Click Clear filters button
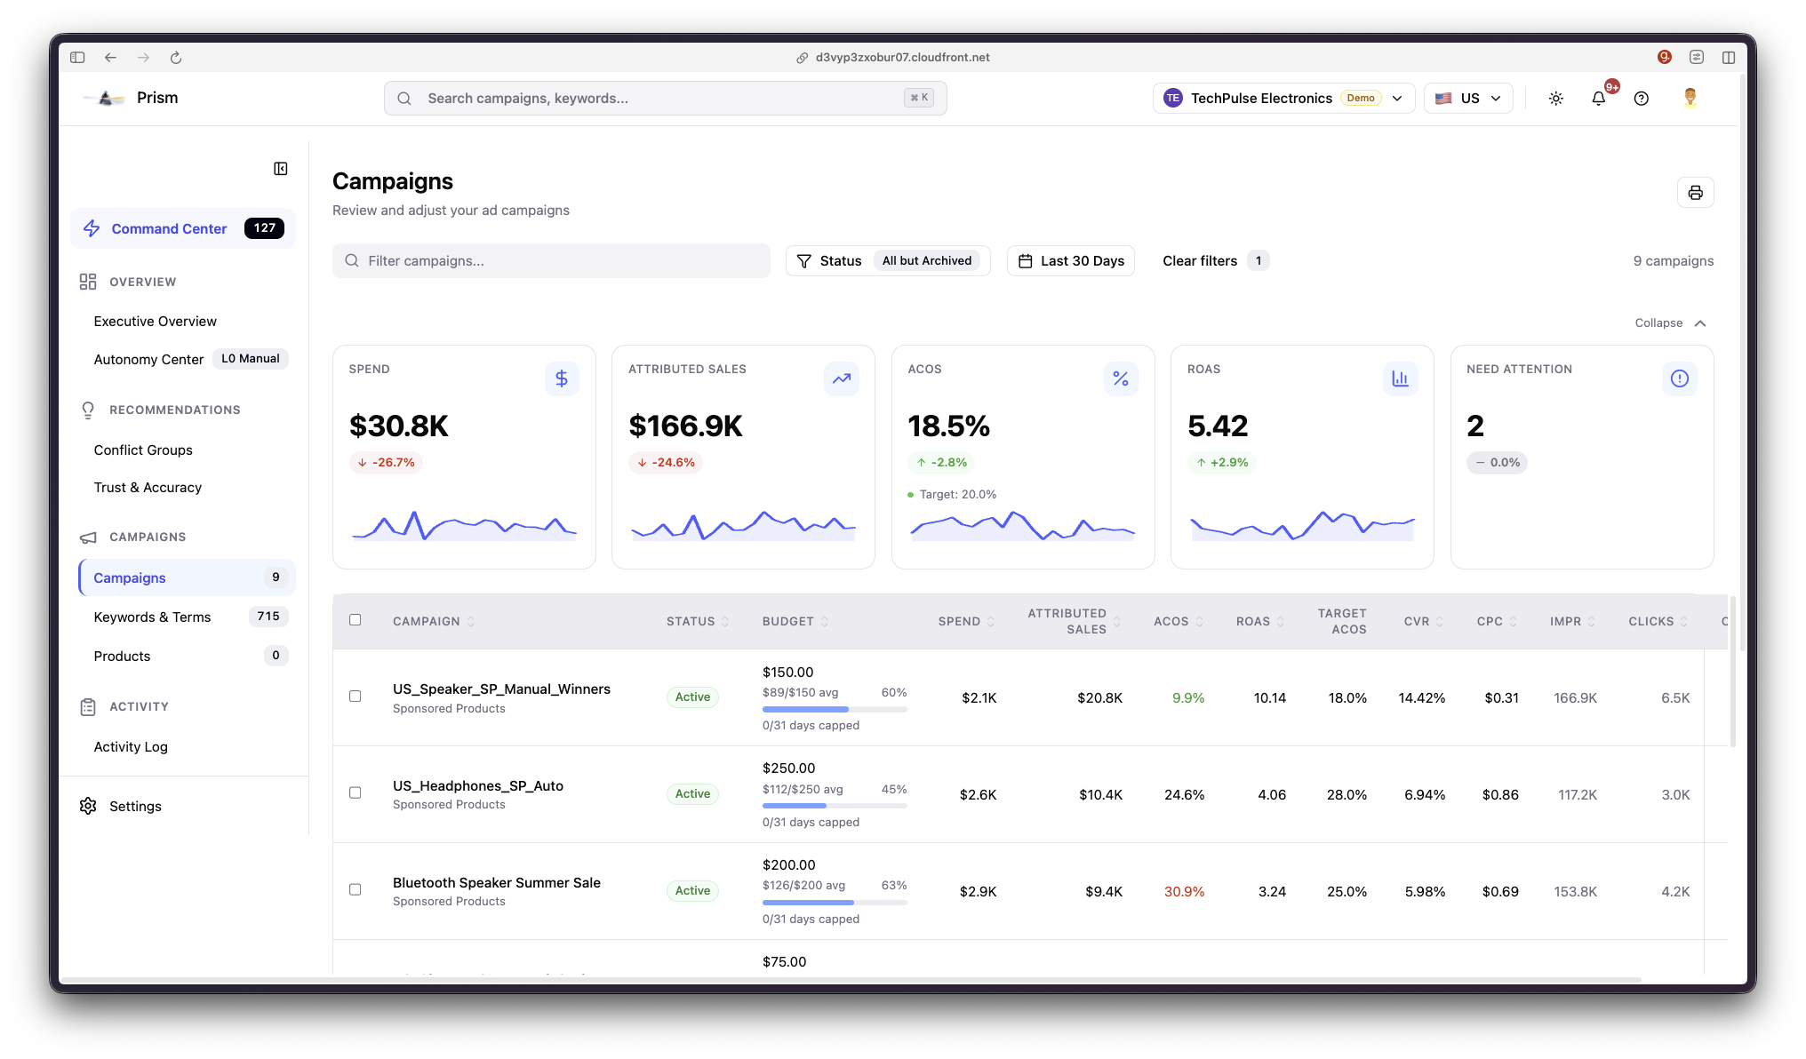 (x=1199, y=261)
